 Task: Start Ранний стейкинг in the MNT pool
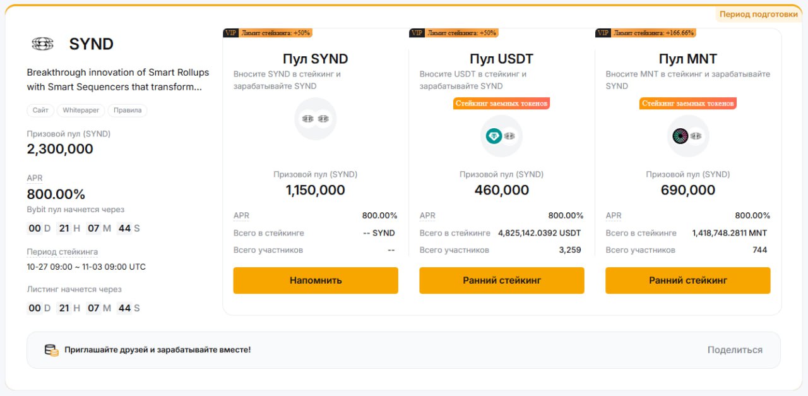[x=687, y=280]
